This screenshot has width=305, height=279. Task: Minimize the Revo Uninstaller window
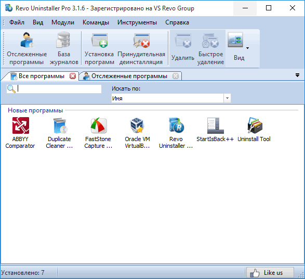point(245,8)
